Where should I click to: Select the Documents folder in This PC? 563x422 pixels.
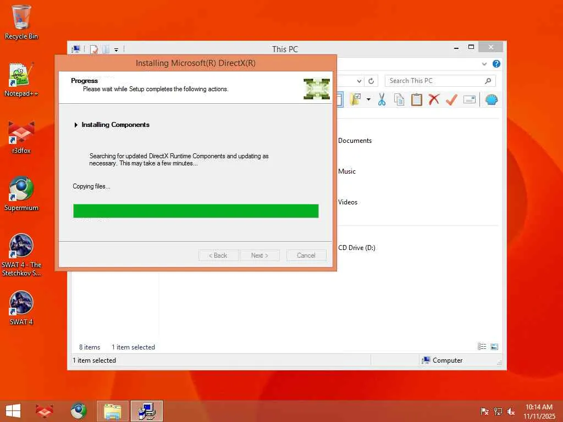pos(355,141)
